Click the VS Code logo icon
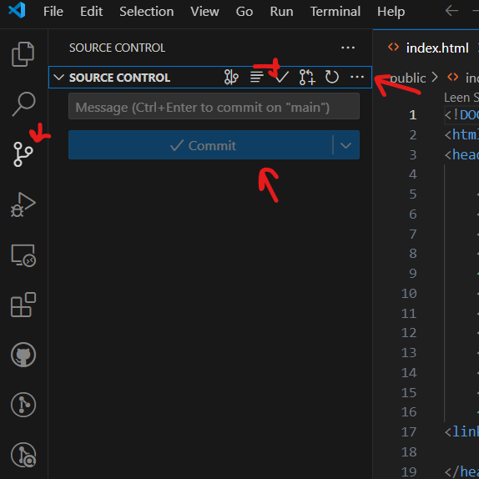This screenshot has height=479, width=479. click(17, 10)
